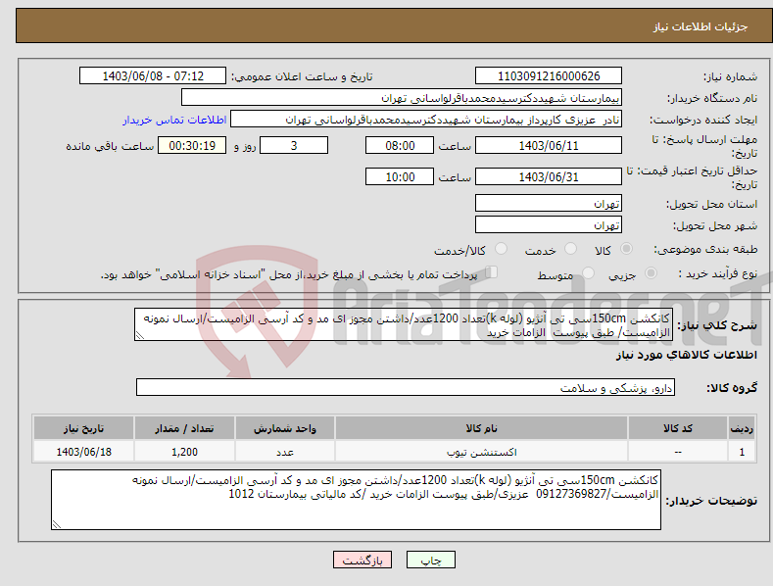Click the announcement date field 1403/06/08 - 07:12
Image resolution: width=773 pixels, height=586 pixels.
[153, 76]
